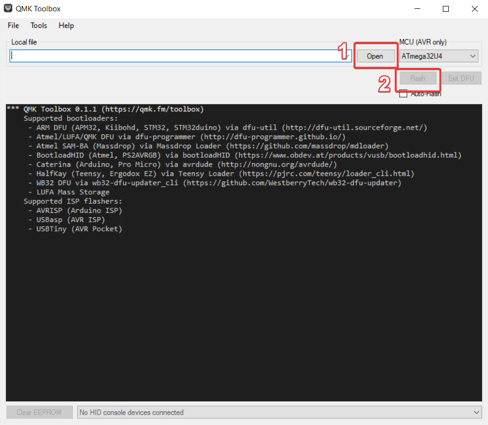
Task: Click the 'WB32 DFU' log line
Action: pyautogui.click(x=215, y=183)
